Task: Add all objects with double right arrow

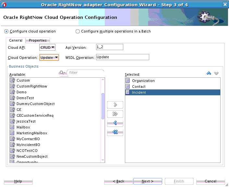Action: coord(115,114)
